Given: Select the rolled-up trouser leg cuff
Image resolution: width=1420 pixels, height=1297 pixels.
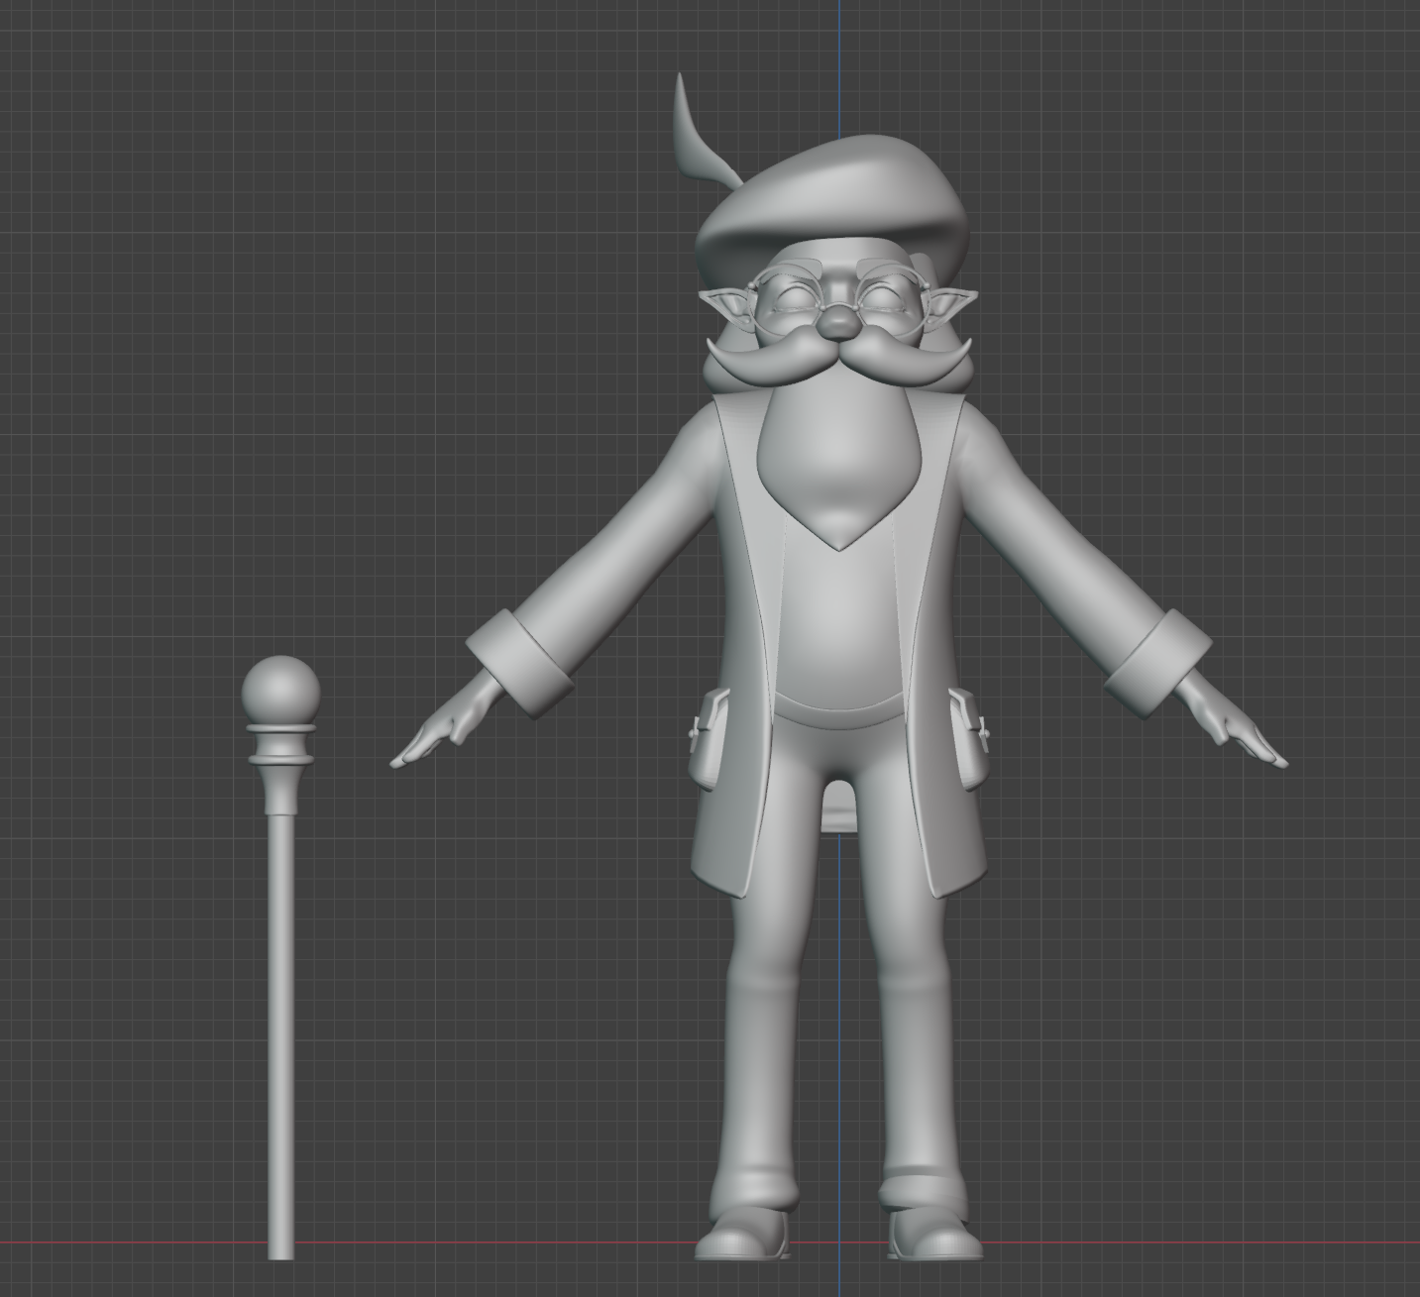Looking at the screenshot, I should point(922,1189).
